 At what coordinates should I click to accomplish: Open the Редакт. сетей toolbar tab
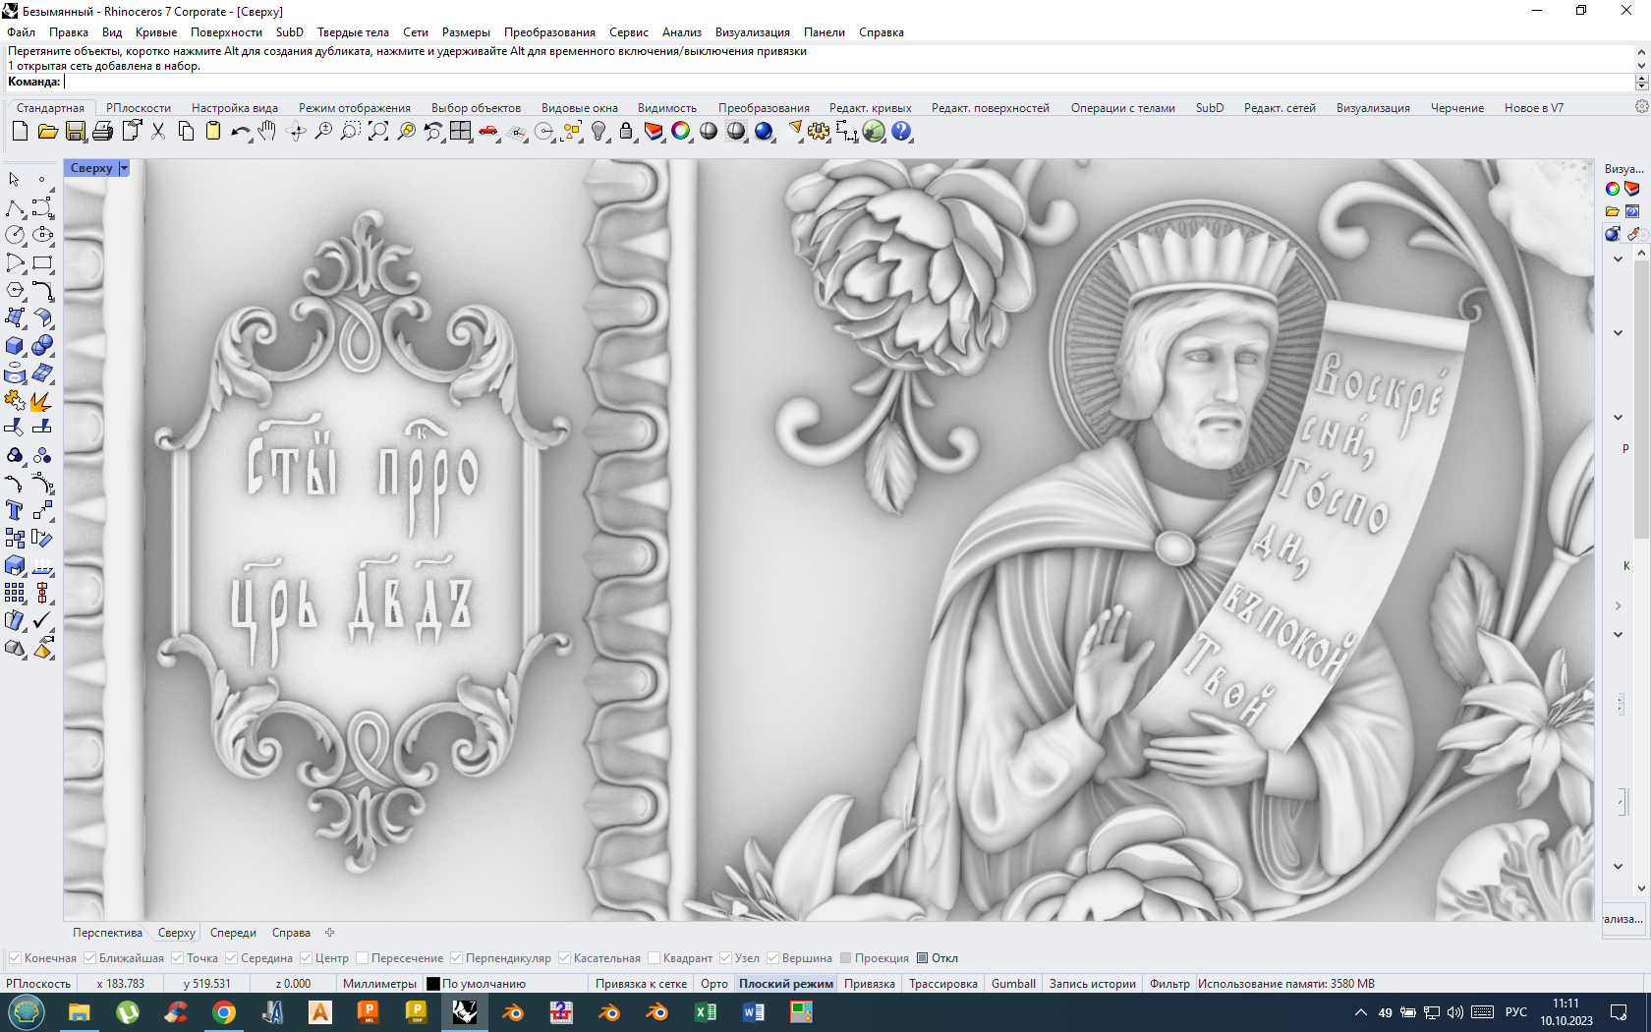pyautogui.click(x=1280, y=108)
